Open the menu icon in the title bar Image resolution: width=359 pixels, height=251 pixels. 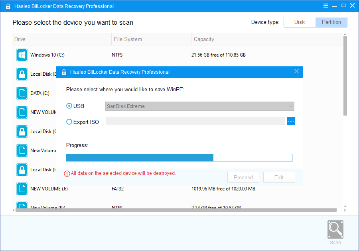click(326, 6)
